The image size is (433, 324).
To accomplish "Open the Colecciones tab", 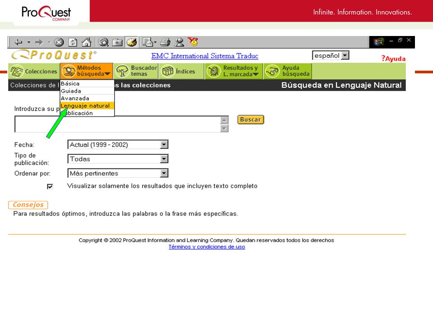I will [x=34, y=72].
